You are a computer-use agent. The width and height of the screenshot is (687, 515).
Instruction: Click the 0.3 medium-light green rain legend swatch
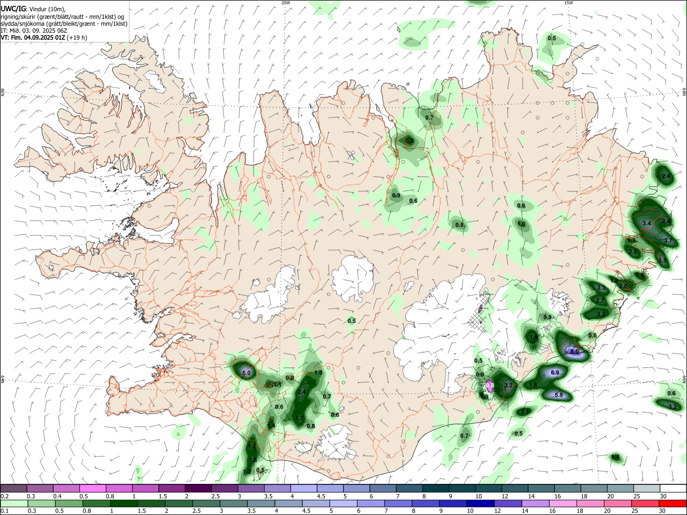click(x=41, y=503)
